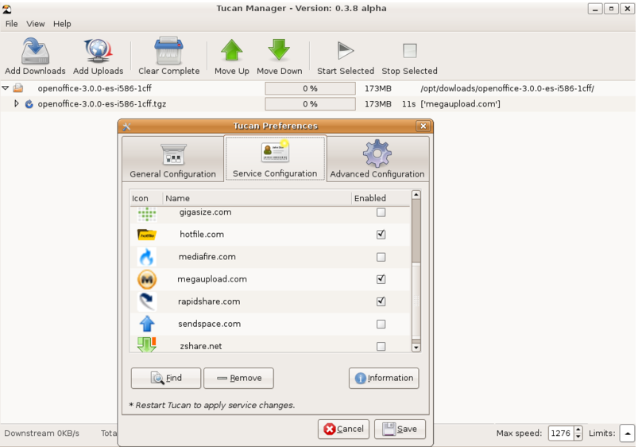This screenshot has width=638, height=447.
Task: Click the sendspace.com blue arrow icon
Action: (147, 324)
